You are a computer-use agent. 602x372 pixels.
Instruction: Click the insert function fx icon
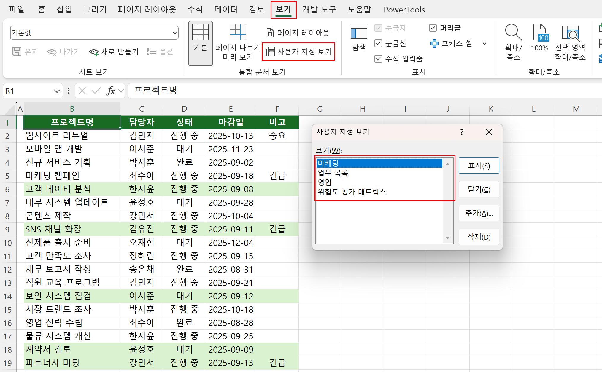pyautogui.click(x=110, y=91)
